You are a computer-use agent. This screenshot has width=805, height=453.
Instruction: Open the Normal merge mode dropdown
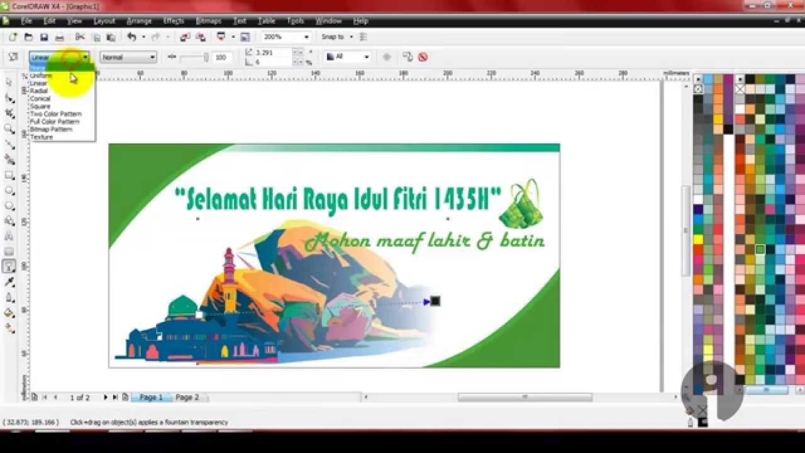tap(153, 57)
